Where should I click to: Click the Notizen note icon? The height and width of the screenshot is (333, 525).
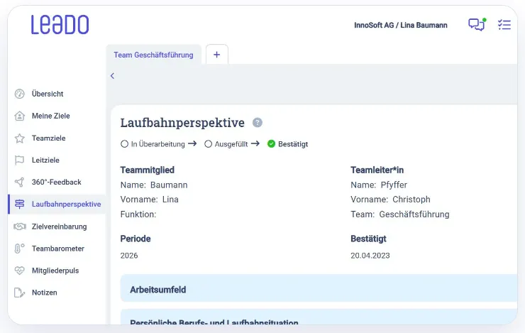[19, 293]
